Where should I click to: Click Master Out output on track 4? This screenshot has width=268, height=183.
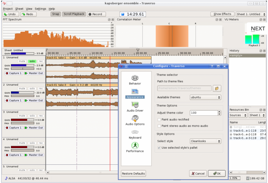pyautogui.click(x=34, y=155)
